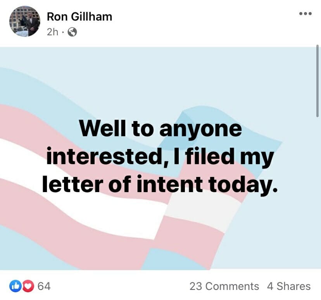Viewport: 321px width, 300px height.
Task: Click the globe public audience icon
Action: pos(72,32)
